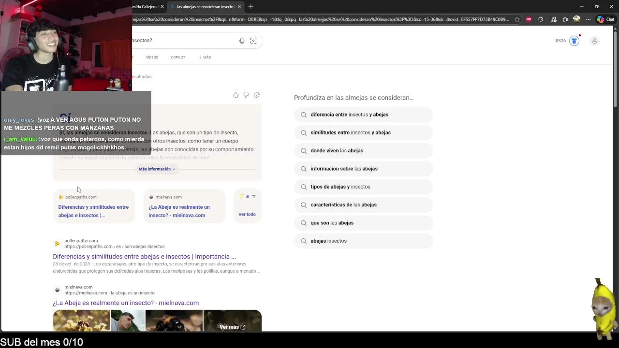Dislike the answer with thumbs down
Image resolution: width=619 pixels, height=348 pixels.
[246, 95]
